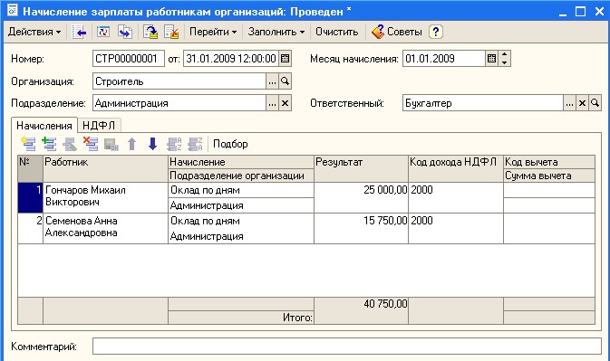The image size is (610, 361).
Task: Click ellipsis select button for Подразделение
Action: coord(272,103)
